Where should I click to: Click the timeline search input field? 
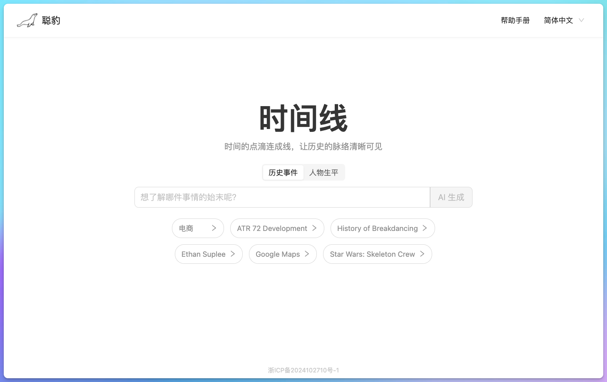(282, 197)
